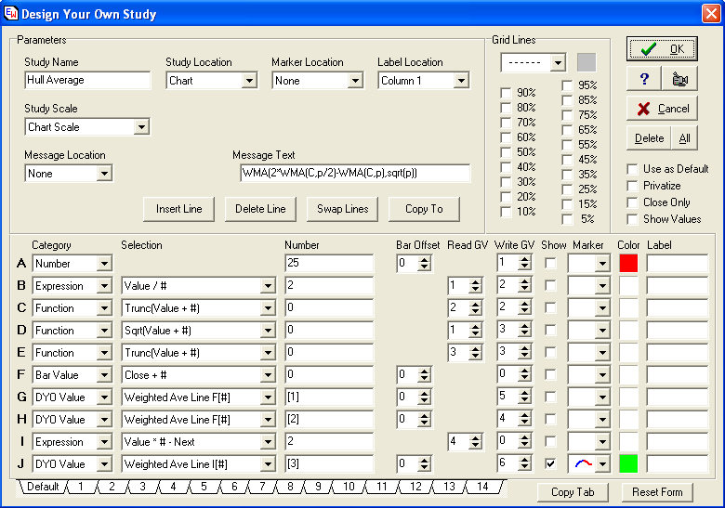Click the question mark help button
Viewport: 725px width, 508px height.
click(x=642, y=79)
